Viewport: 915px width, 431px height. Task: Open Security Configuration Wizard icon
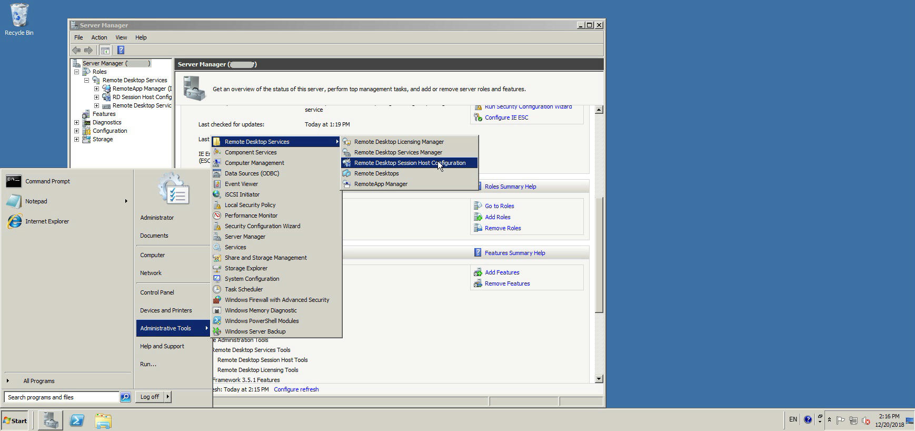pyautogui.click(x=217, y=226)
